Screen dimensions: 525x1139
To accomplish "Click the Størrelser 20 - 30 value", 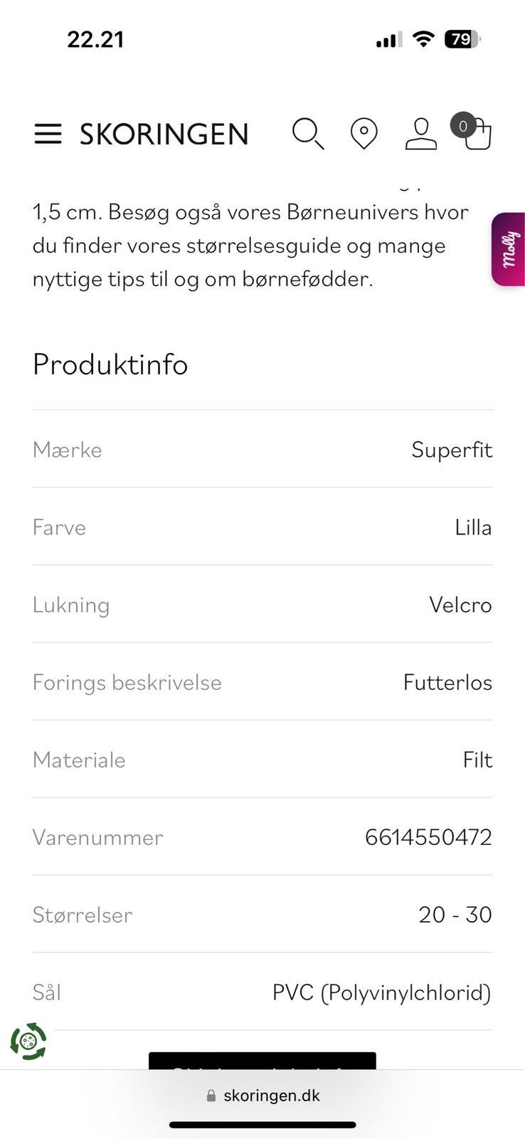I will (x=455, y=915).
